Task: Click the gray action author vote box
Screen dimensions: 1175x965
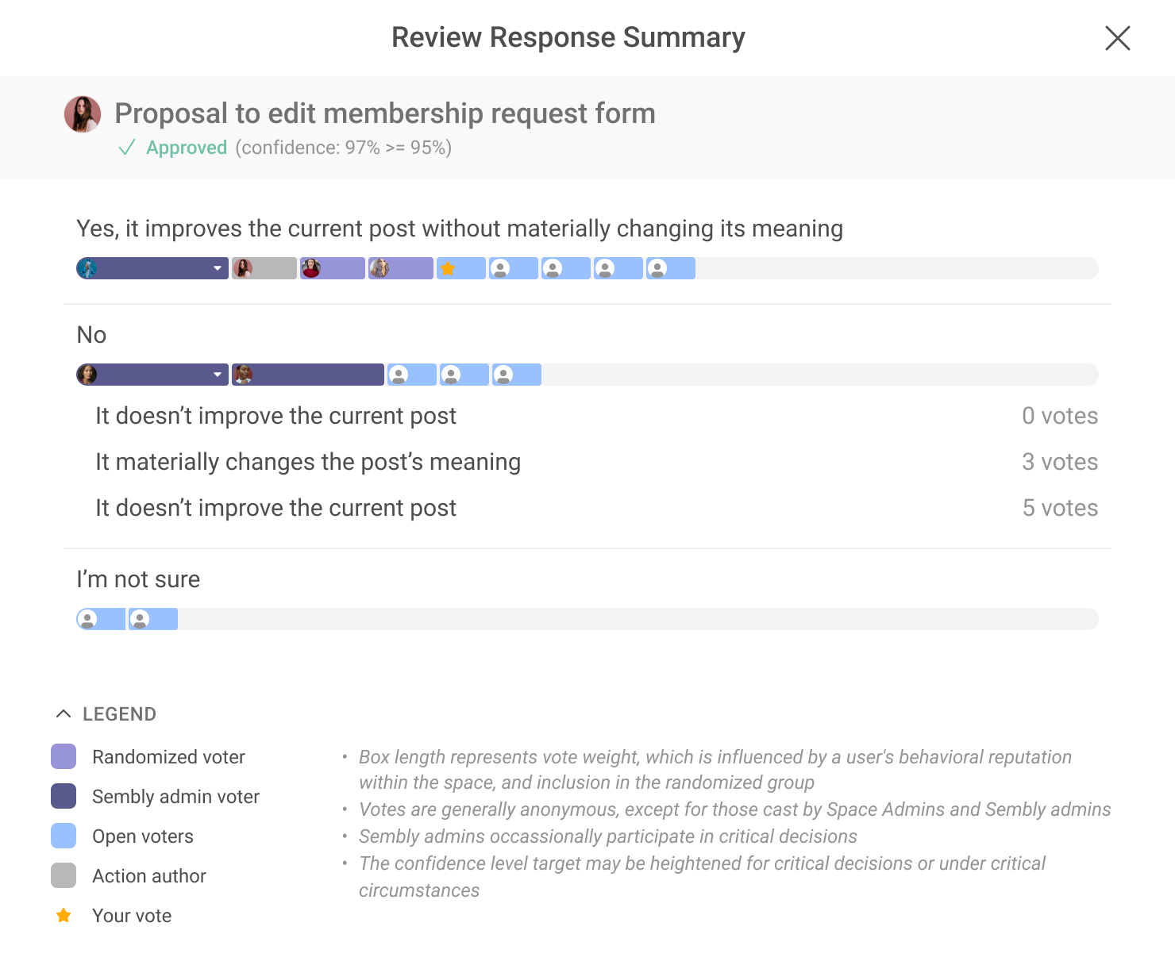Action: click(264, 268)
